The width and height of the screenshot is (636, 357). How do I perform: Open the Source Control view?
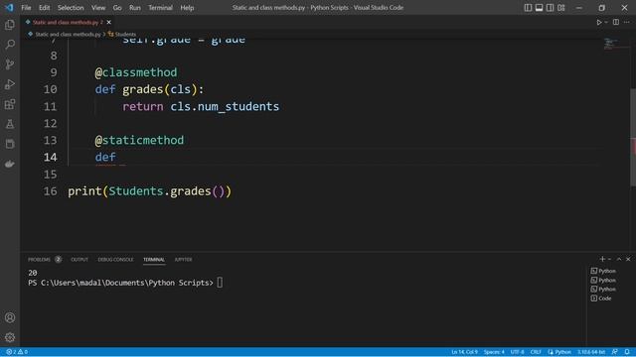10,64
